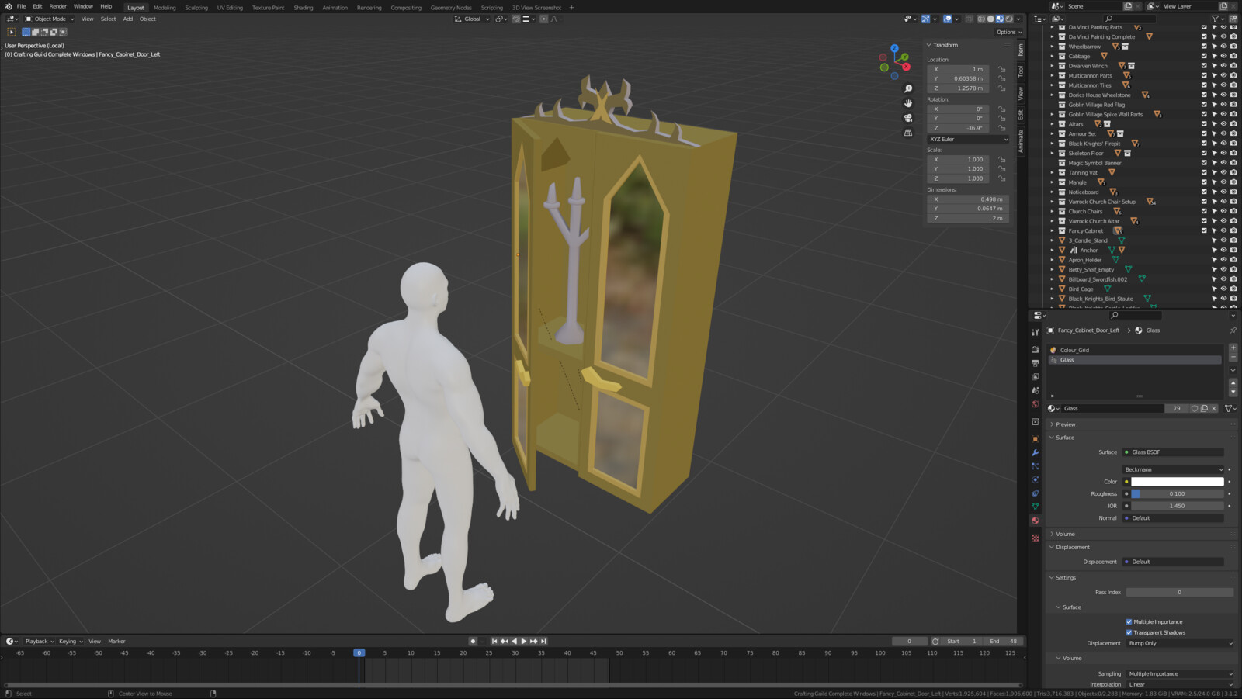
Task: Open the Physics properties tab icon
Action: click(1035, 479)
